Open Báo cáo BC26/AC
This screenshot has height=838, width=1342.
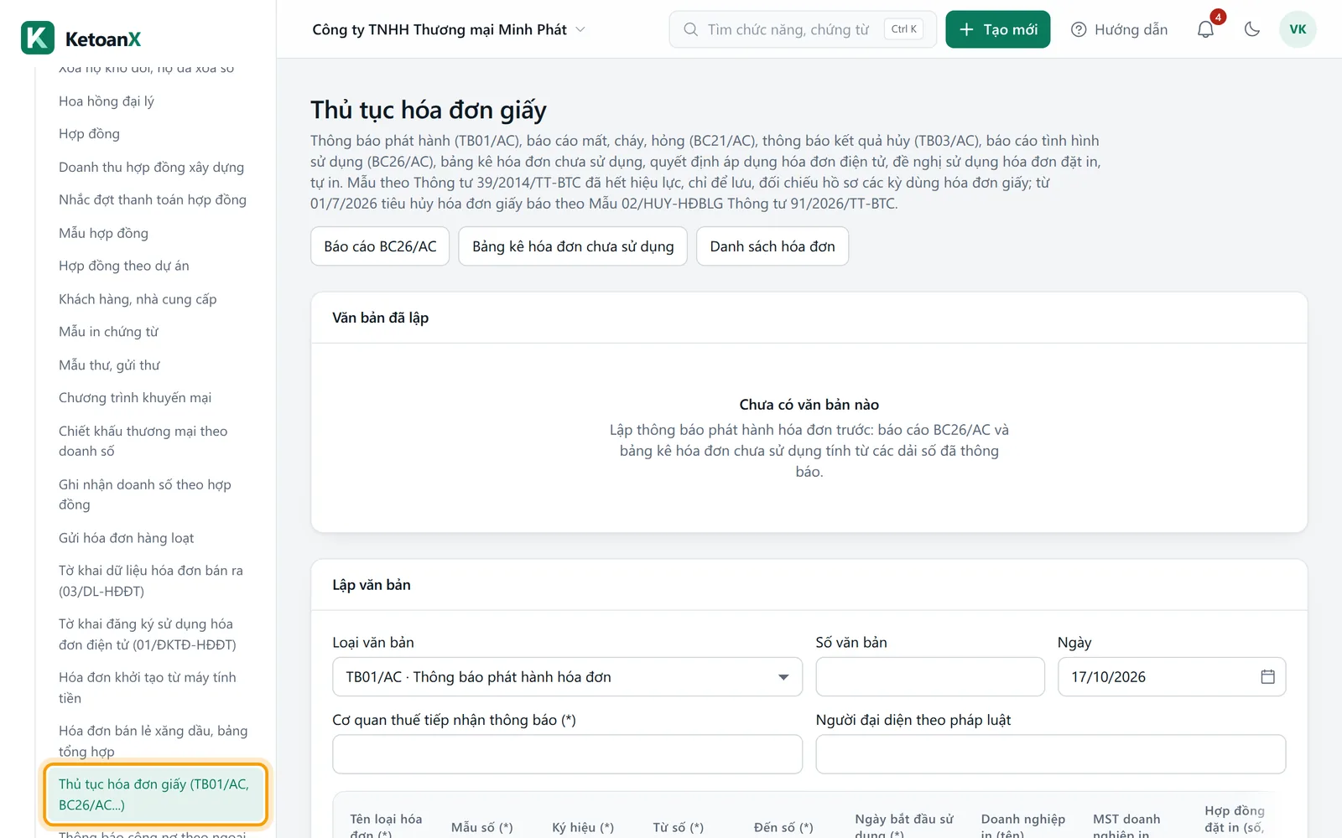click(x=380, y=246)
